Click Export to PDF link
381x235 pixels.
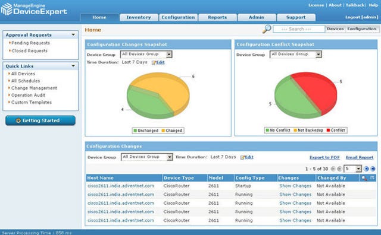point(324,157)
